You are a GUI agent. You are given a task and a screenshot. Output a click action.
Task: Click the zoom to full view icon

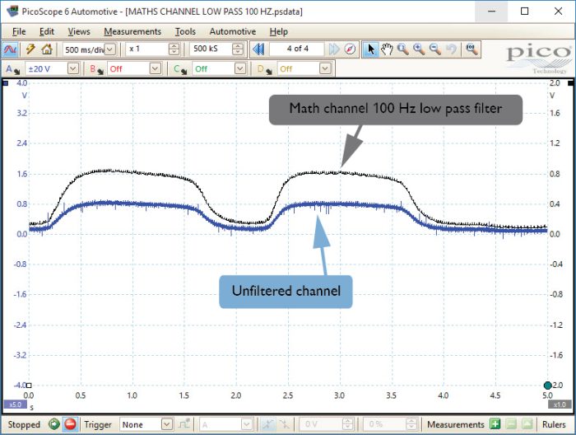pos(471,49)
